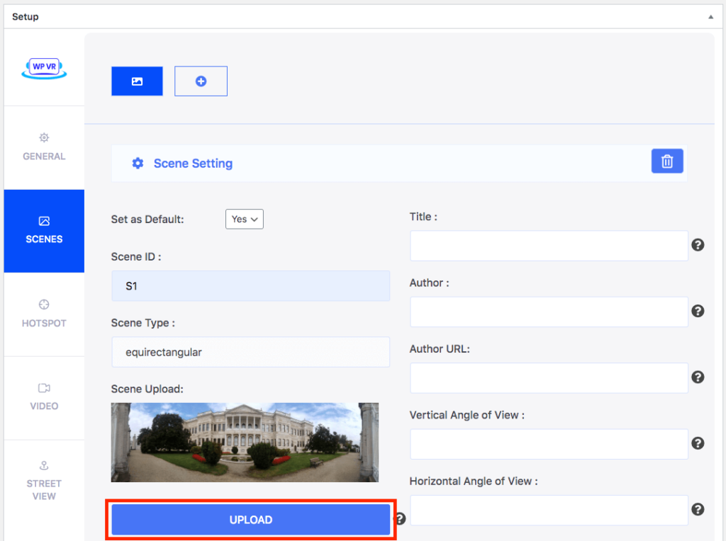Open the Street View tab
This screenshot has height=541, width=726.
44,482
